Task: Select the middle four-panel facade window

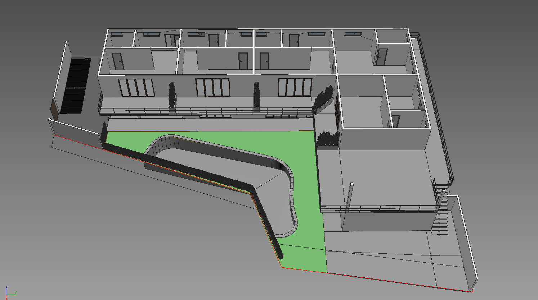Action: (x=212, y=88)
